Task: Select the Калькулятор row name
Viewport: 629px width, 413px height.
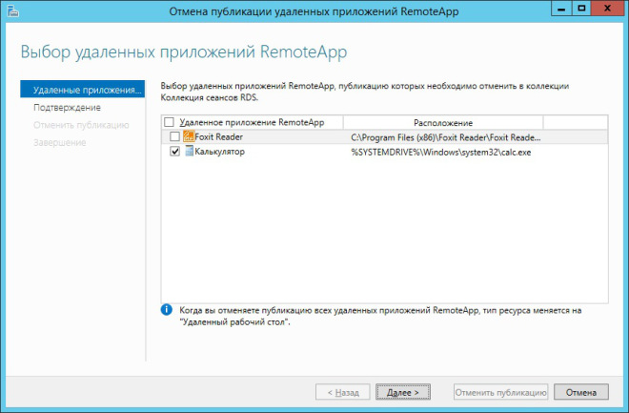Action: point(218,152)
